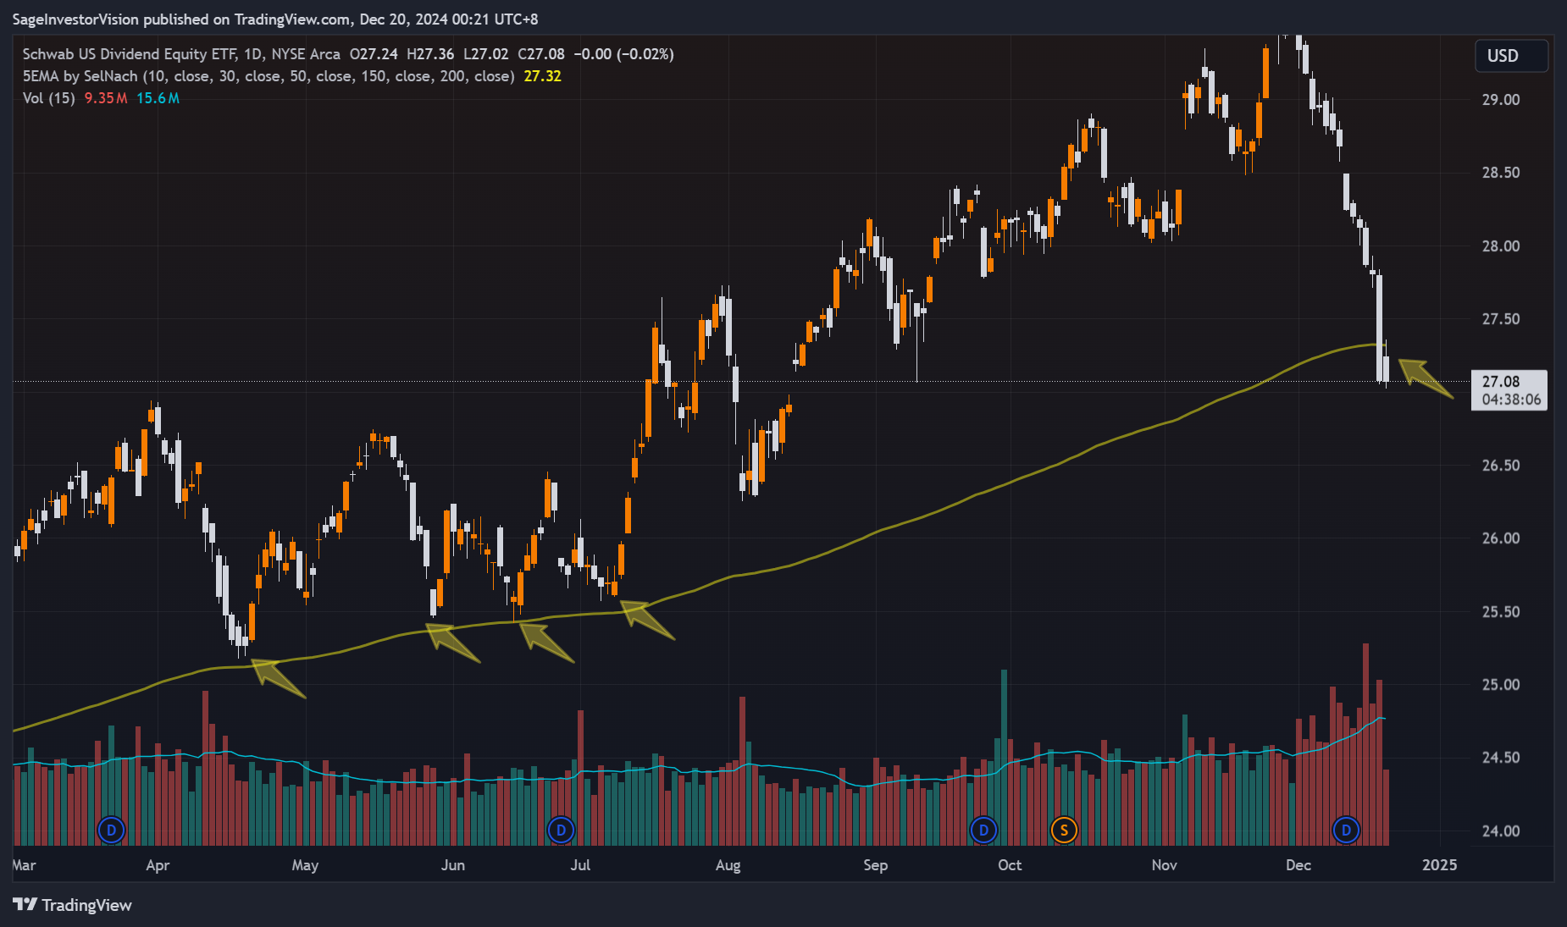The image size is (1567, 927).
Task: Click the Aug label on time axis
Action: 728,865
